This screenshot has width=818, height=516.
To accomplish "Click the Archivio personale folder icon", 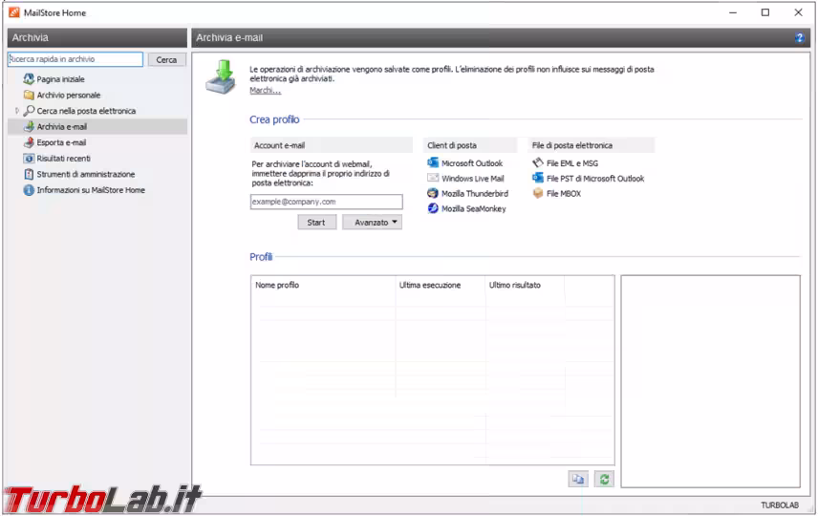I will (x=29, y=95).
